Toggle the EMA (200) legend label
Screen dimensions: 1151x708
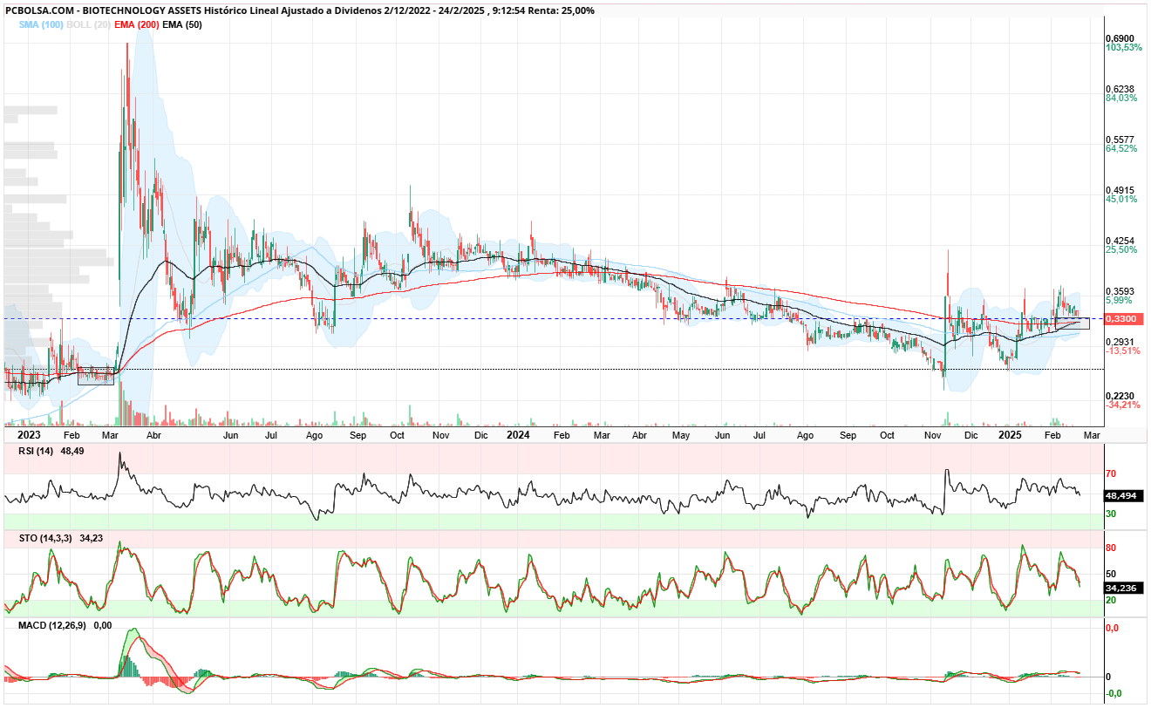pyautogui.click(x=136, y=24)
